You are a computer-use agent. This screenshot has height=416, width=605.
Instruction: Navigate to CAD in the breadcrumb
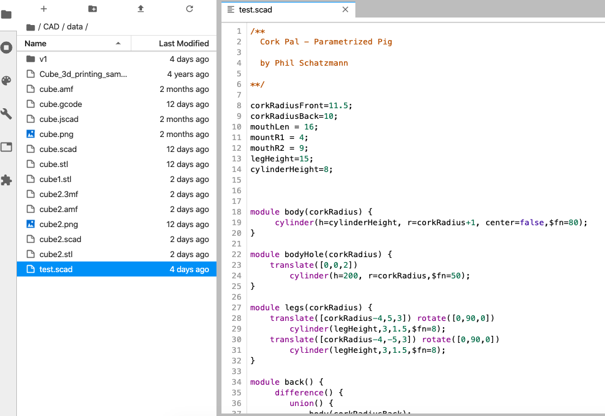51,27
